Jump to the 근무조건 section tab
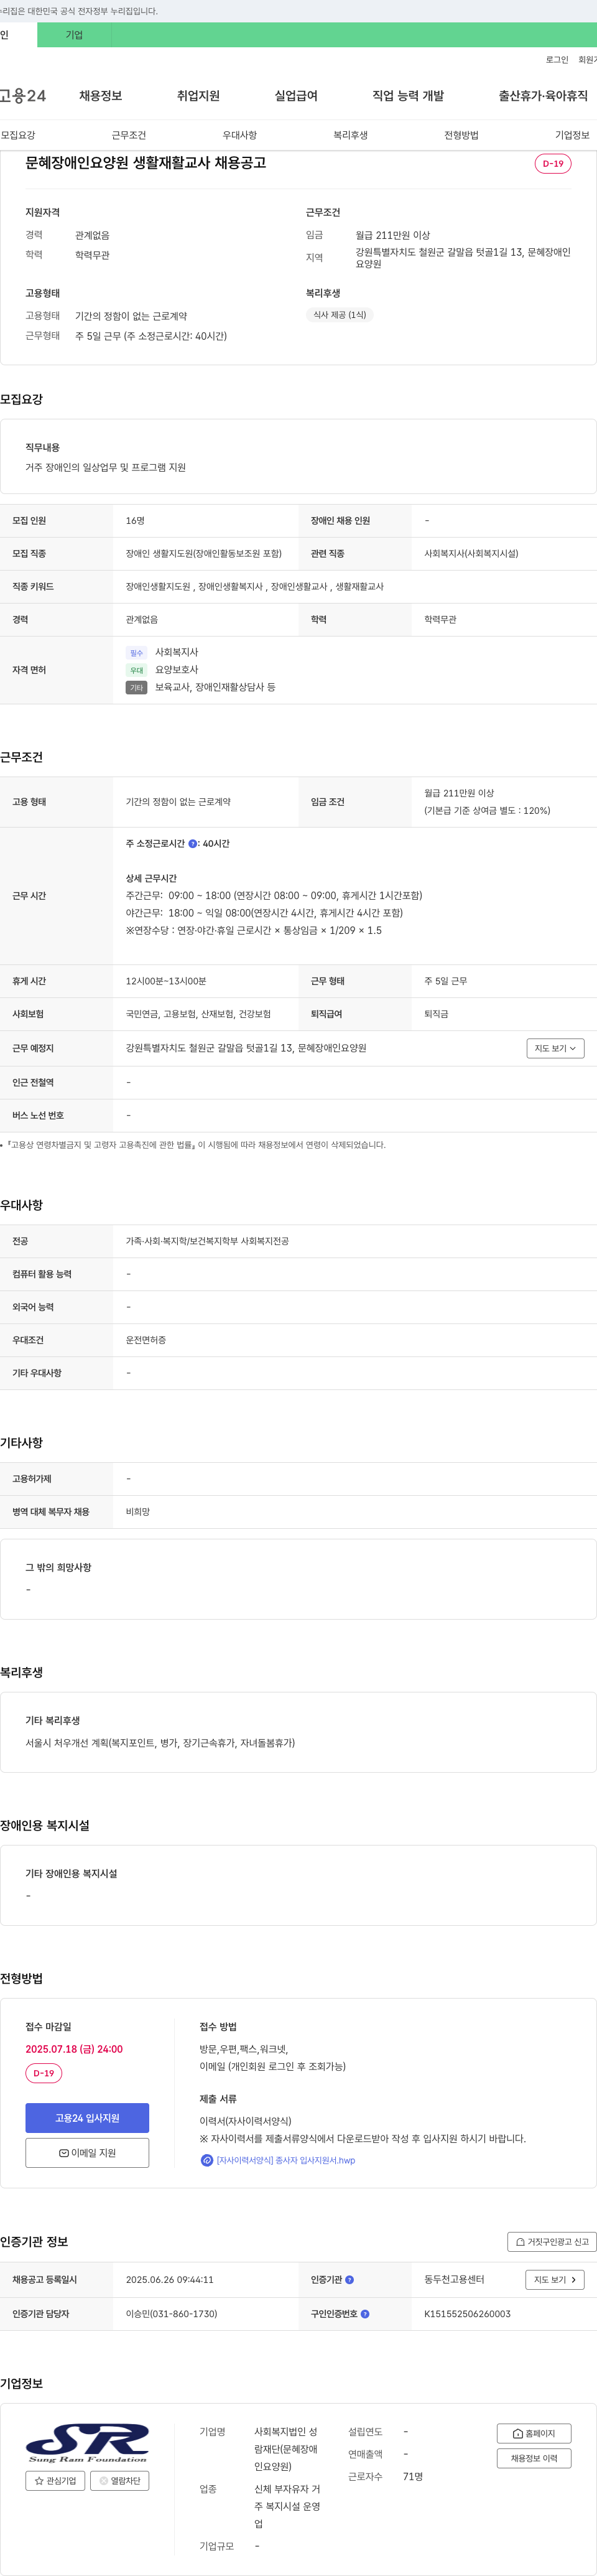 coord(129,135)
